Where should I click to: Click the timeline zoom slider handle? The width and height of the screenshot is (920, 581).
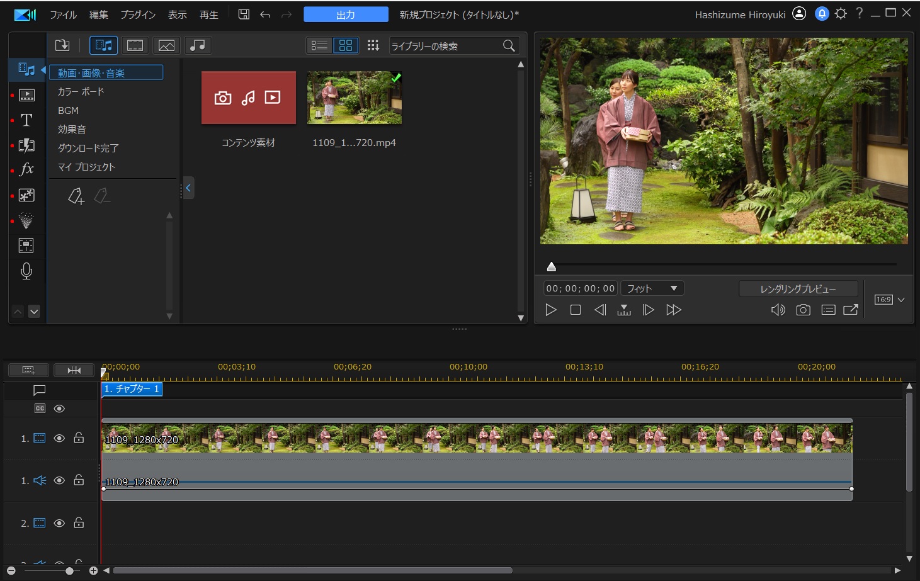click(69, 570)
